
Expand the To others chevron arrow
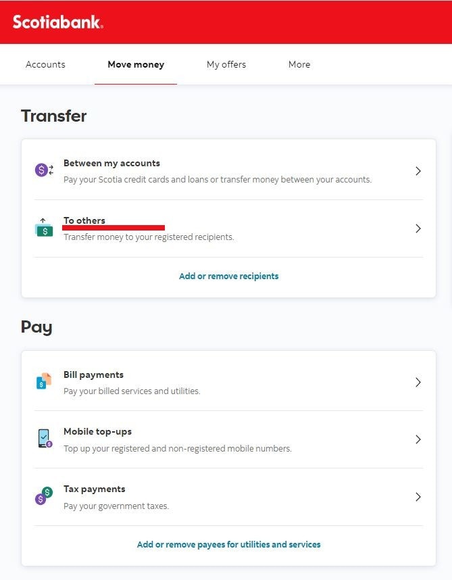tap(418, 228)
